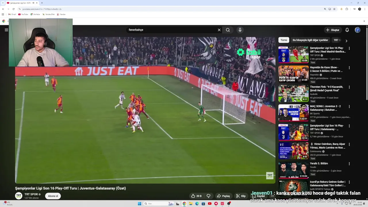Dislike the video with thumbs down

209,196
